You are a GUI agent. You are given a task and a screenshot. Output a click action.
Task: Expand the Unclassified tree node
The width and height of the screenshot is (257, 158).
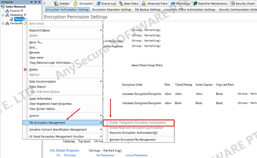click(x=3, y=23)
